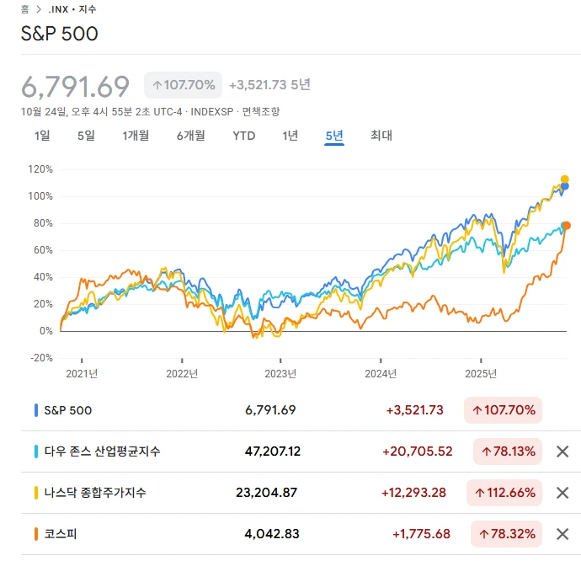Go to 홈 breadcrumb link
The height and width of the screenshot is (561, 581).
pyautogui.click(x=24, y=9)
